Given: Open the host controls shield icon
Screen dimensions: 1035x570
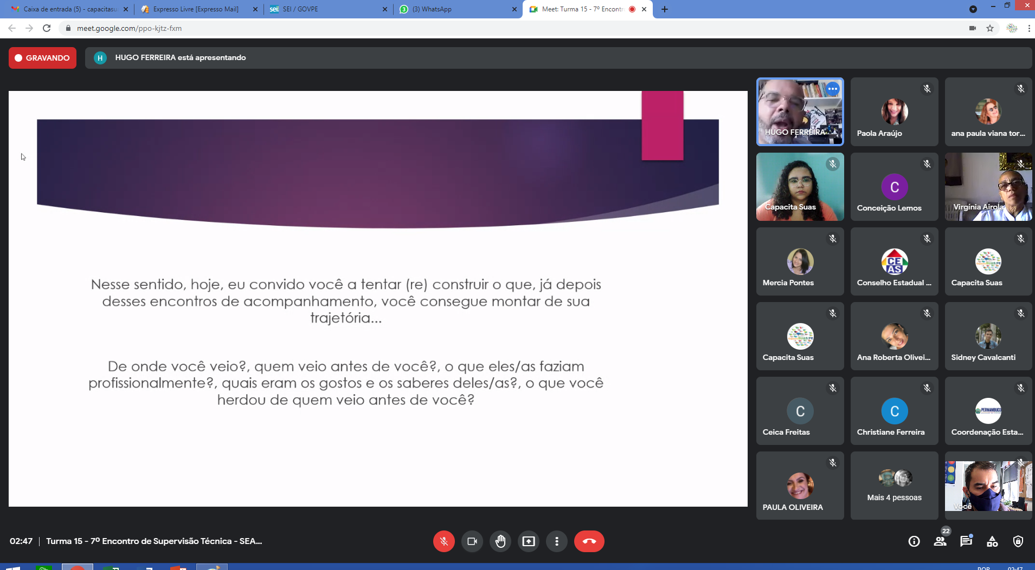Looking at the screenshot, I should click(x=1018, y=541).
